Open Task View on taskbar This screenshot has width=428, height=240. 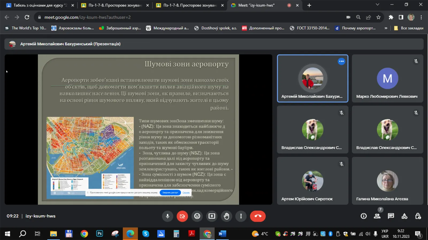[37, 234]
